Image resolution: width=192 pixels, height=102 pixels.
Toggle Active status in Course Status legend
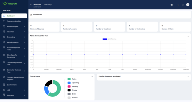pos(72,79)
